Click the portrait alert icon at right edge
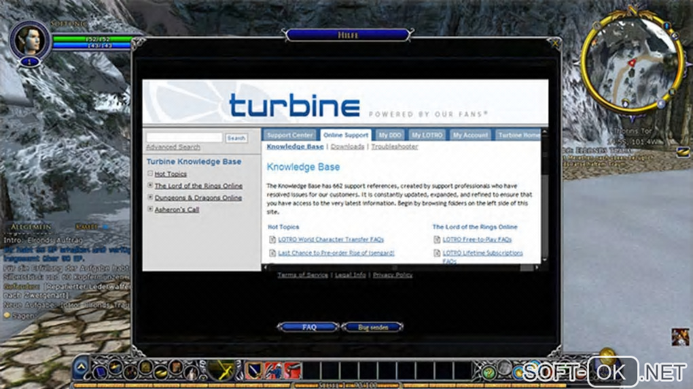This screenshot has height=389, width=693. pos(680,337)
